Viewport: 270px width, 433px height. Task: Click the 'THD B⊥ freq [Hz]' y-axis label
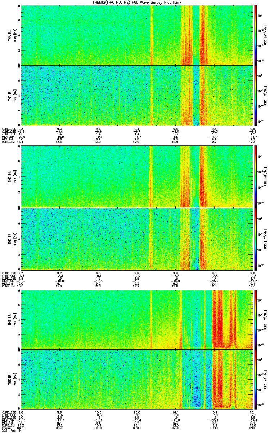(12, 176)
